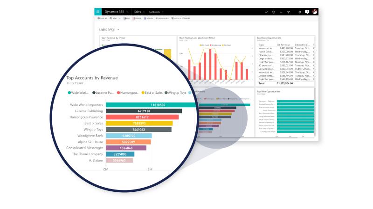Expand arrow next to NEW command
This screenshot has height=209, width=373.
click(x=120, y=18)
